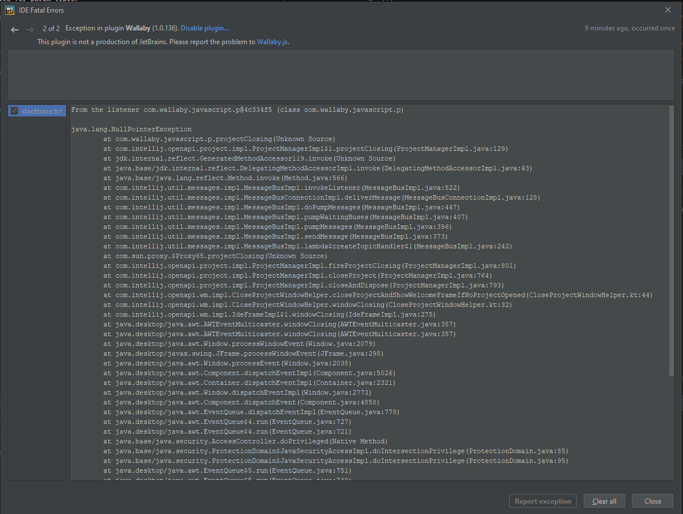Click the 'Exception in plugin Wallaby (1.0.136)' heading

(122, 28)
